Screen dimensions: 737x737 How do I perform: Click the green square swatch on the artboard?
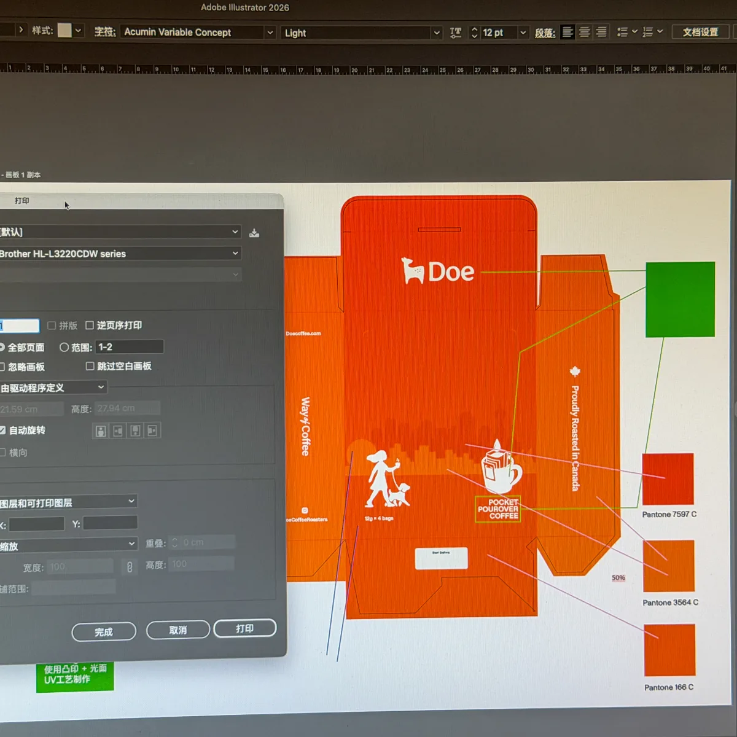click(680, 299)
